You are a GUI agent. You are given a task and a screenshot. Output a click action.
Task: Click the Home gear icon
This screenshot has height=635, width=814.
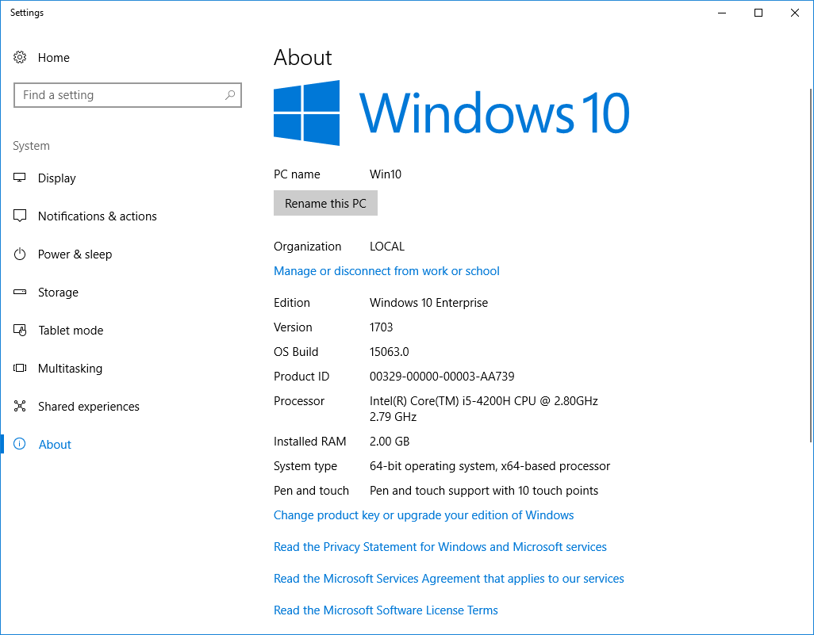tap(20, 57)
